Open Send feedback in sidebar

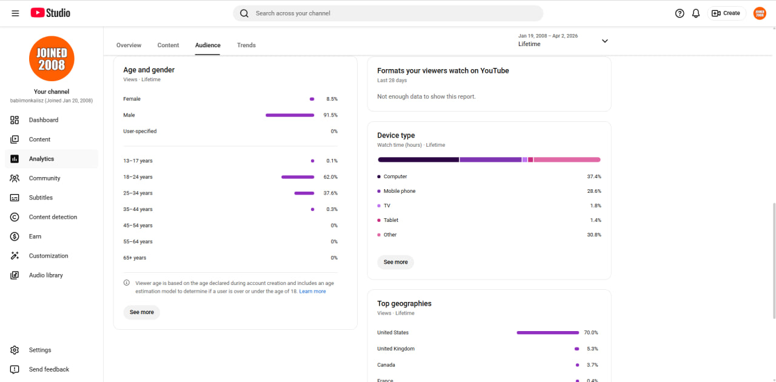click(52, 369)
